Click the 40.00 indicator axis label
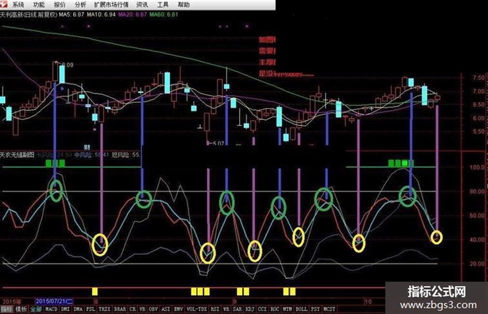488x314 pixels. point(478,240)
